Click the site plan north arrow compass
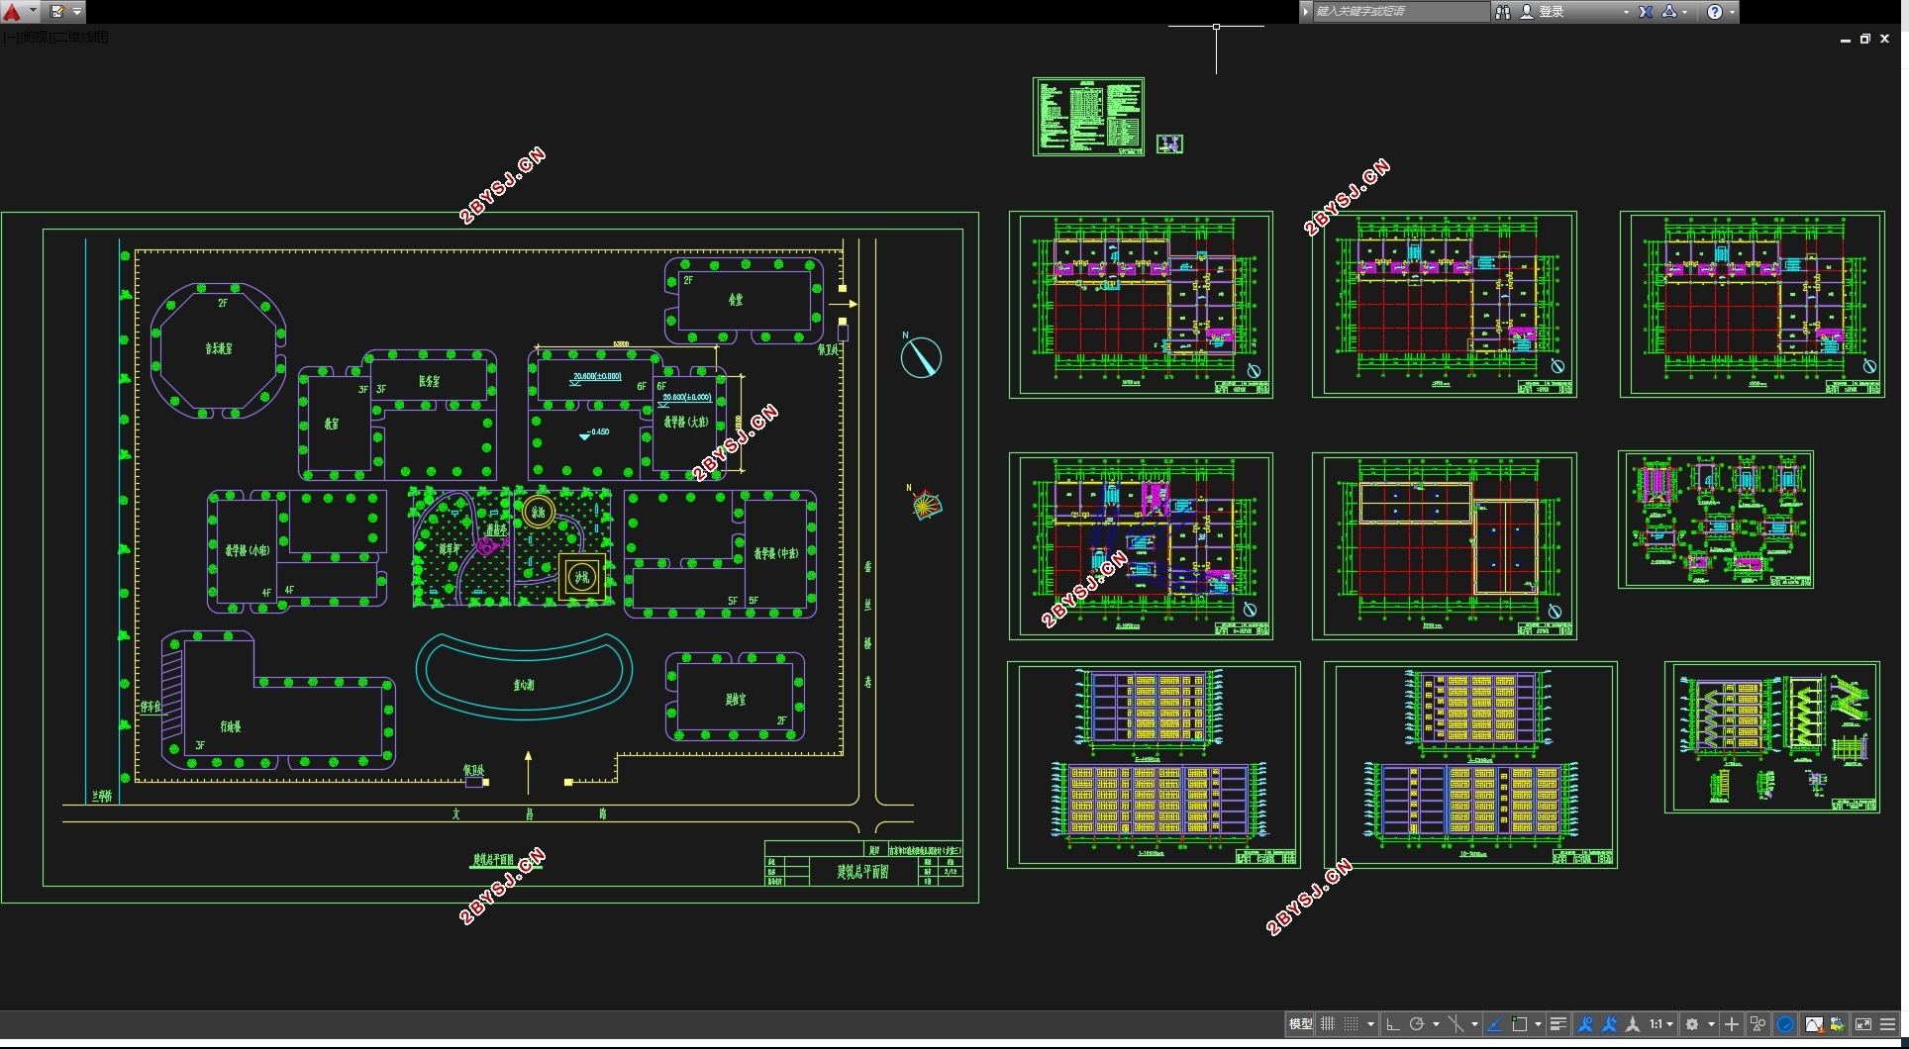This screenshot has height=1049, width=1909. tap(921, 357)
